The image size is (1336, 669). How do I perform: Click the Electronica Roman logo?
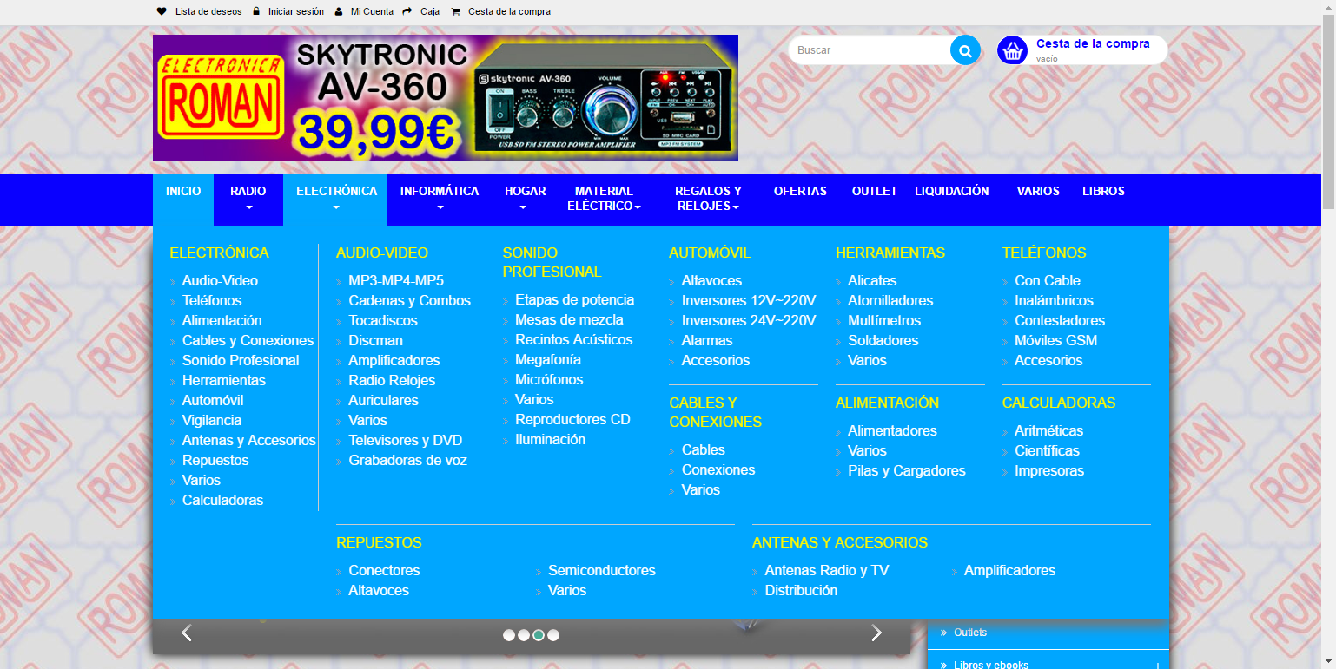pos(221,98)
